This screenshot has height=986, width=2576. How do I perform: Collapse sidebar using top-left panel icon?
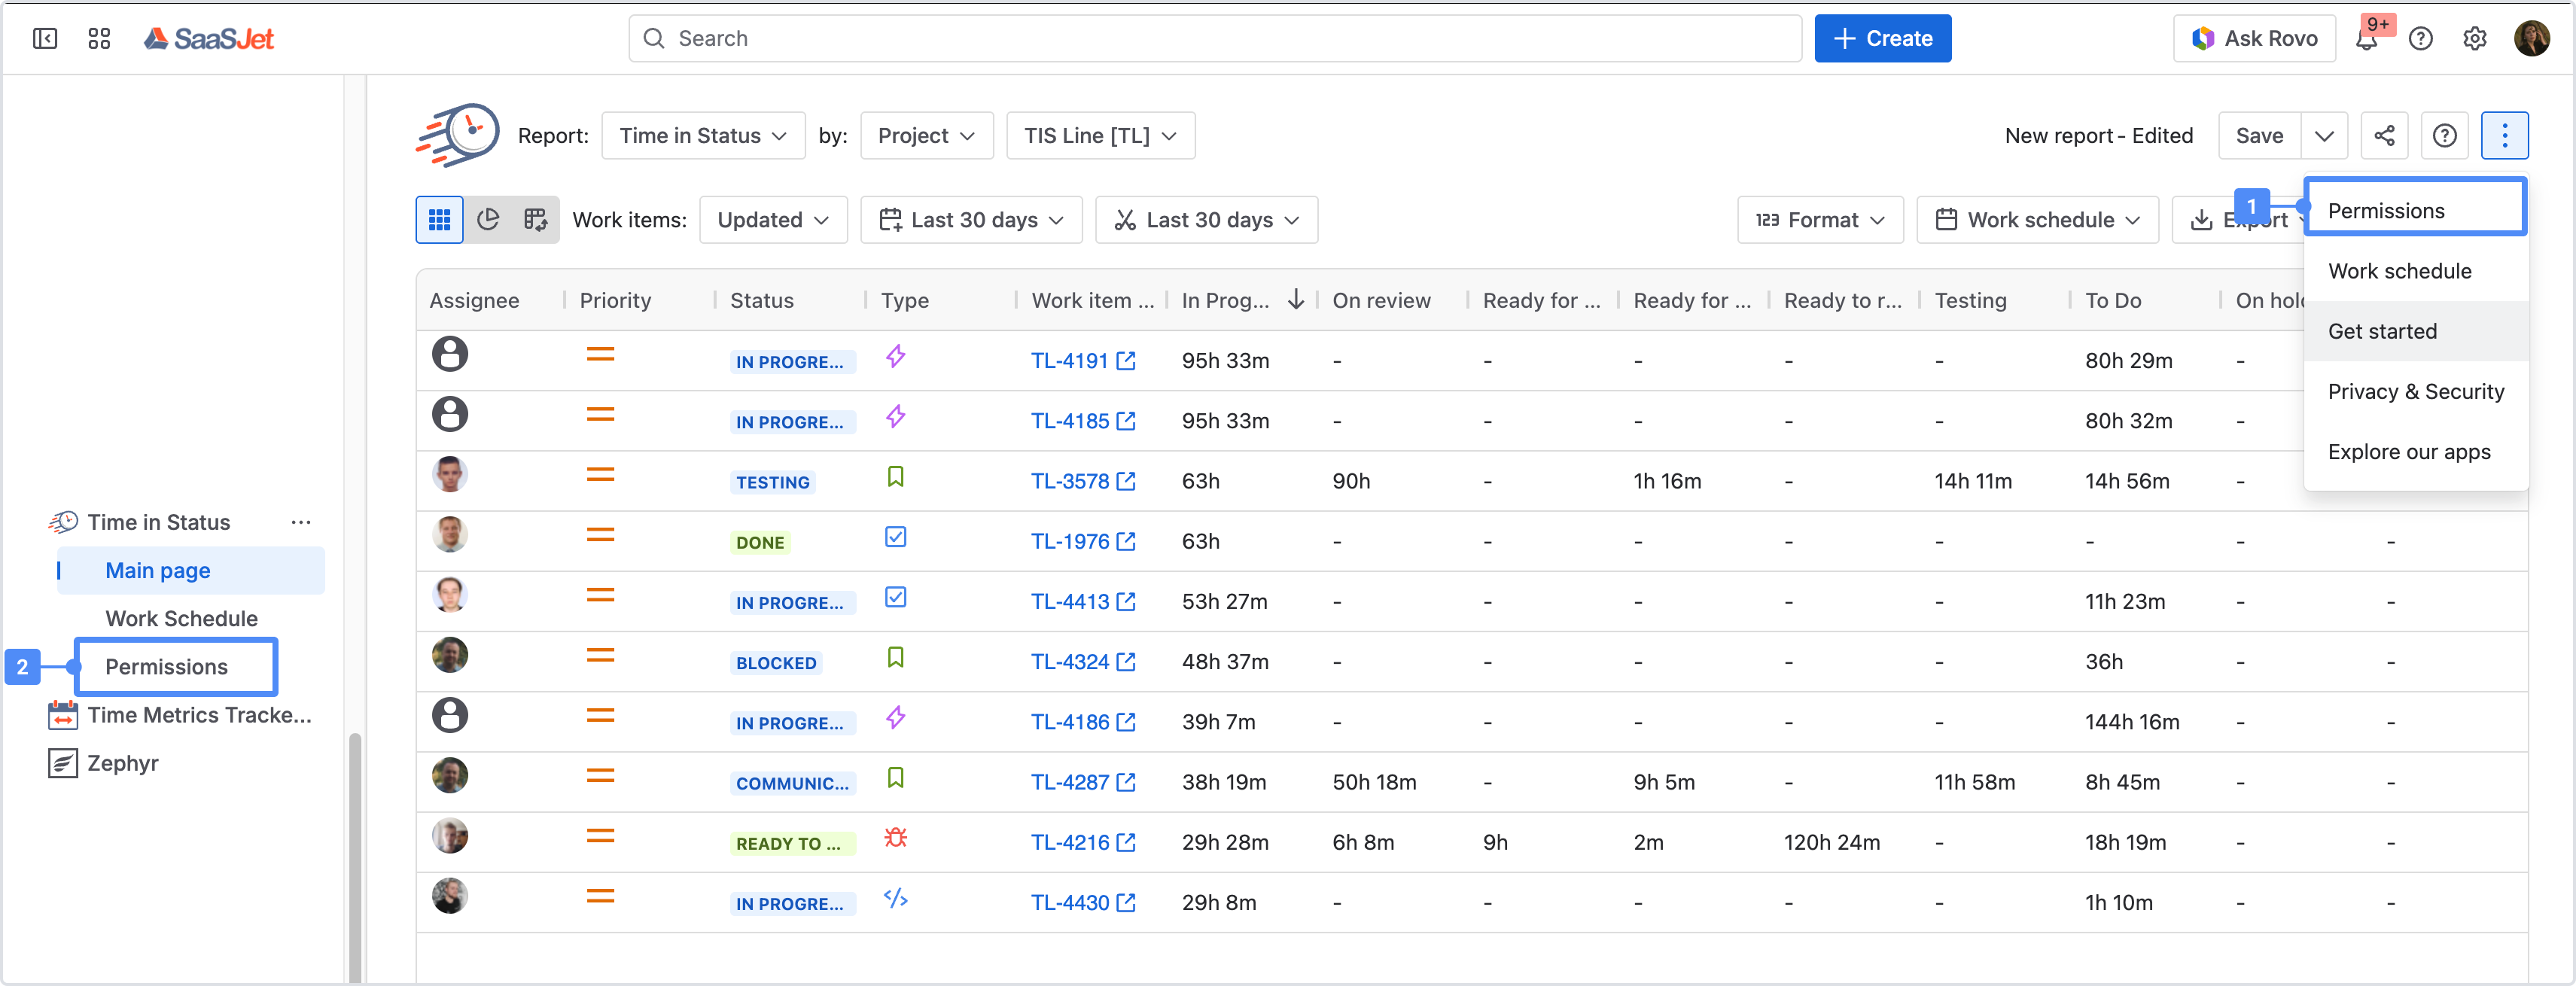pyautogui.click(x=45, y=39)
